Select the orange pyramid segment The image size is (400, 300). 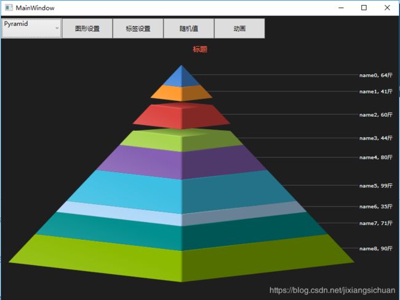pos(182,93)
